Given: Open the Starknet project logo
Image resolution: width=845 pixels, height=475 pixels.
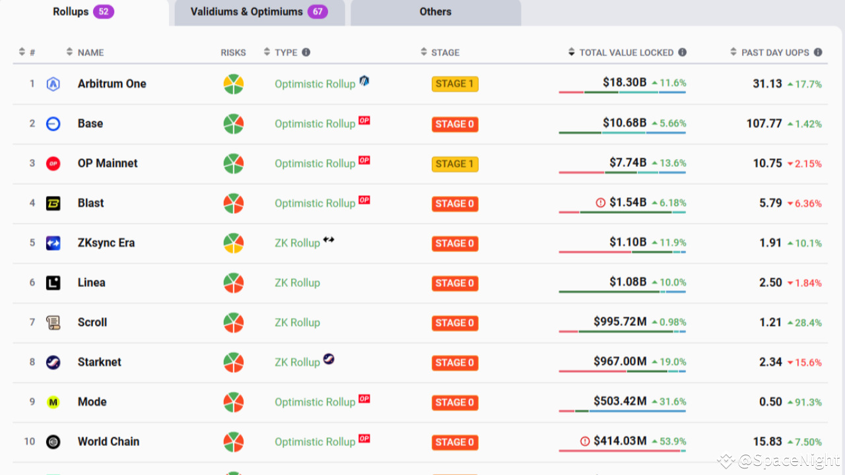Looking at the screenshot, I should (53, 362).
